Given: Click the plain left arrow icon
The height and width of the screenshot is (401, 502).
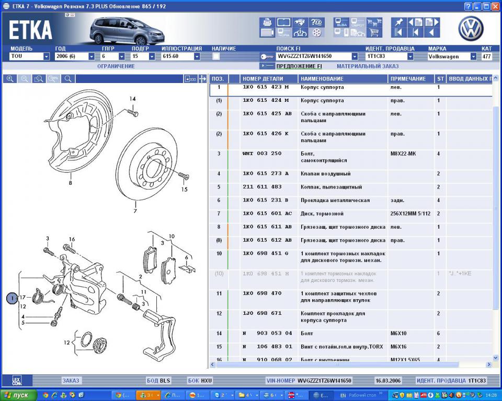Looking at the screenshot, I should point(432,32).
